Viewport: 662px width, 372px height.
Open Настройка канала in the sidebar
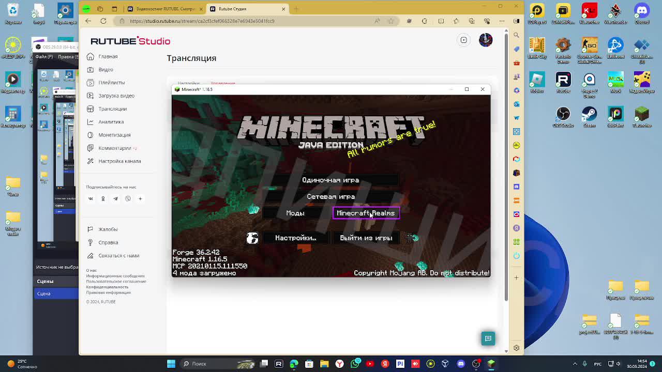point(114,161)
